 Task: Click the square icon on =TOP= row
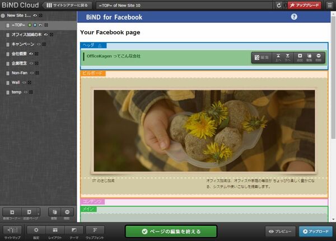[46, 25]
